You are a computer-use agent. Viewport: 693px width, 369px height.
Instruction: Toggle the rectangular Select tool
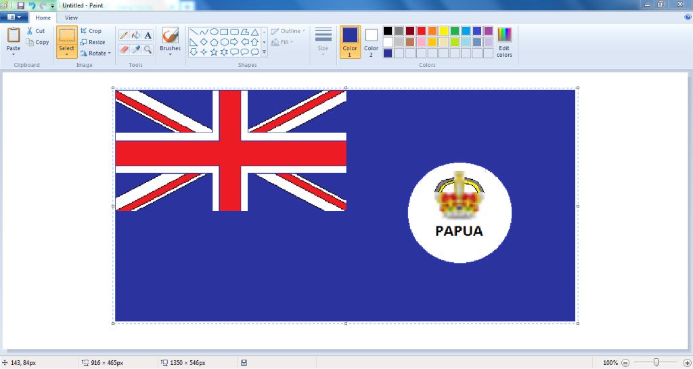pyautogui.click(x=67, y=36)
